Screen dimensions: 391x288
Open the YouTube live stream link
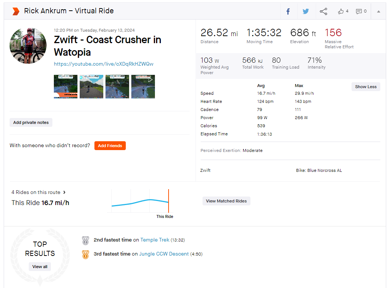104,64
